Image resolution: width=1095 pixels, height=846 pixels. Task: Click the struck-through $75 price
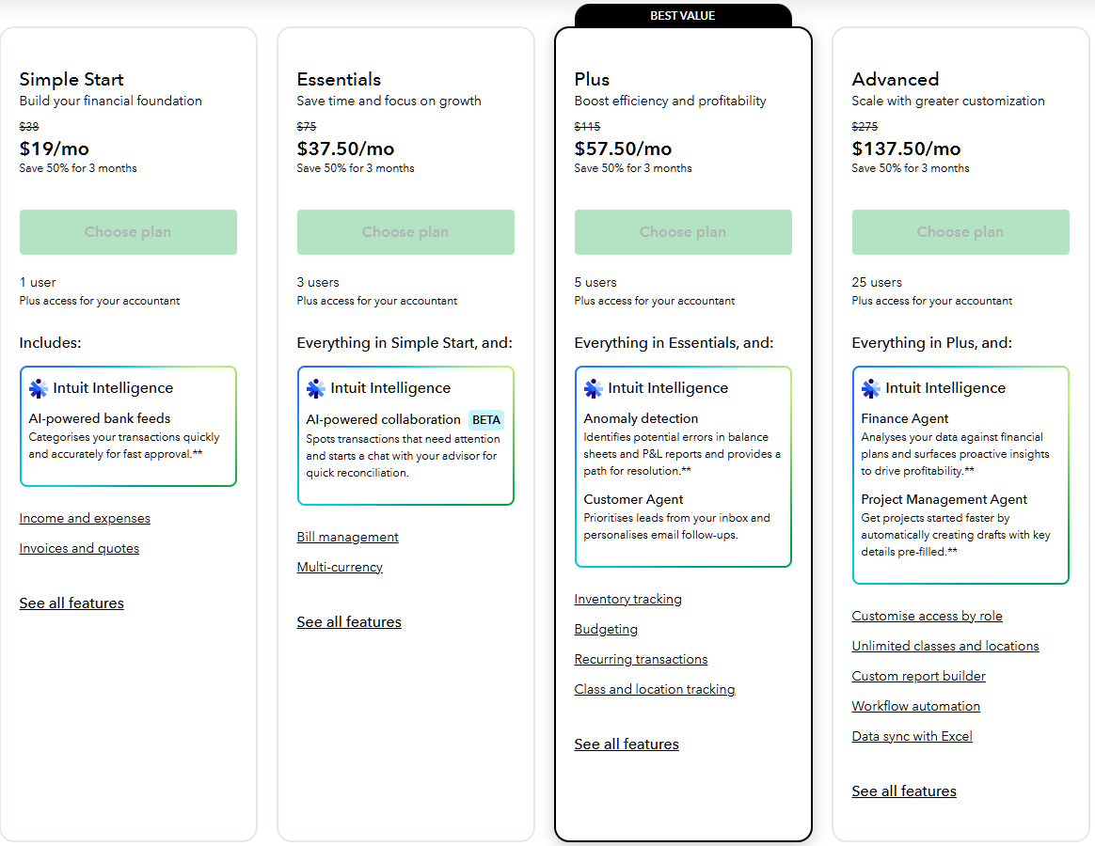[x=306, y=126]
